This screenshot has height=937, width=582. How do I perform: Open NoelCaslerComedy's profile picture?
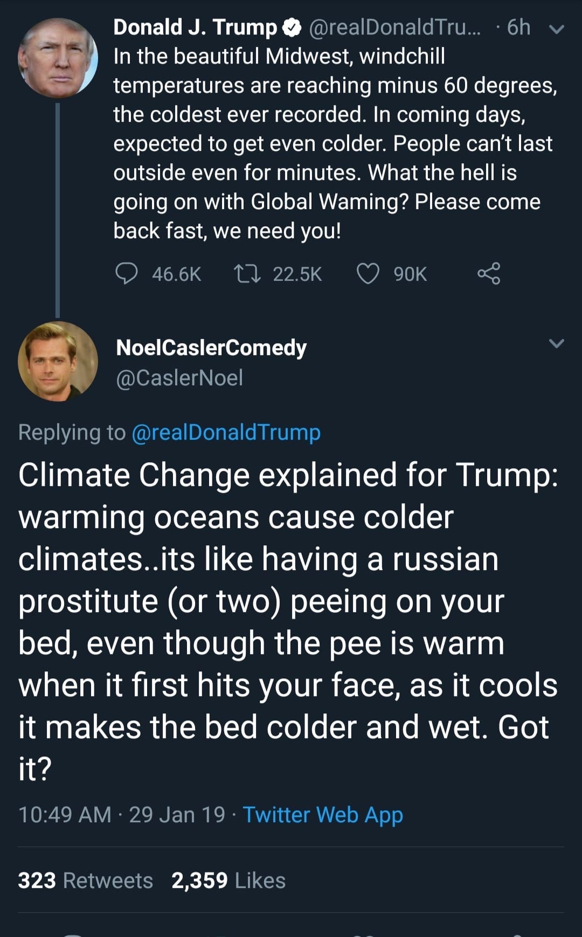pos(58,362)
